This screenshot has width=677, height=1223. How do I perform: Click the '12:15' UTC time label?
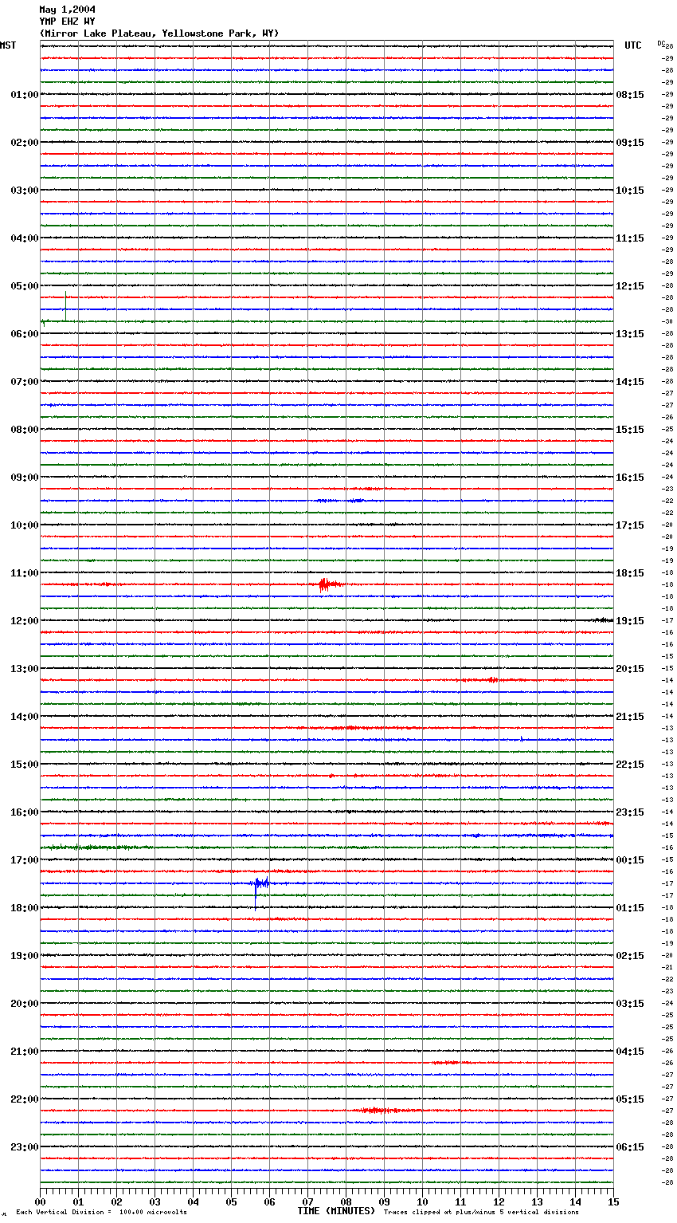click(x=630, y=286)
